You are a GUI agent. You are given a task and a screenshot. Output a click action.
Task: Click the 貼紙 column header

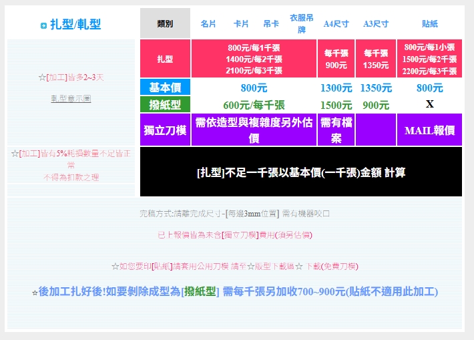(429, 23)
